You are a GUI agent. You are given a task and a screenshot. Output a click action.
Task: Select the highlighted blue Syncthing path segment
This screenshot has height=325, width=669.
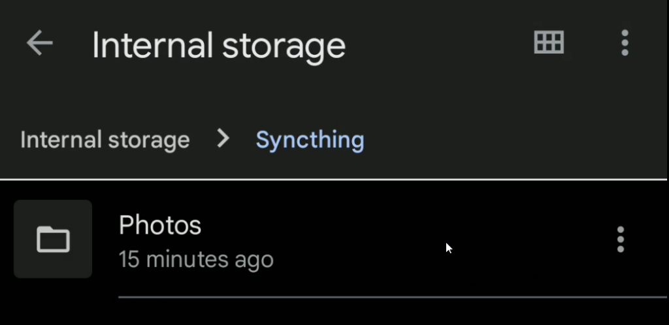point(310,140)
